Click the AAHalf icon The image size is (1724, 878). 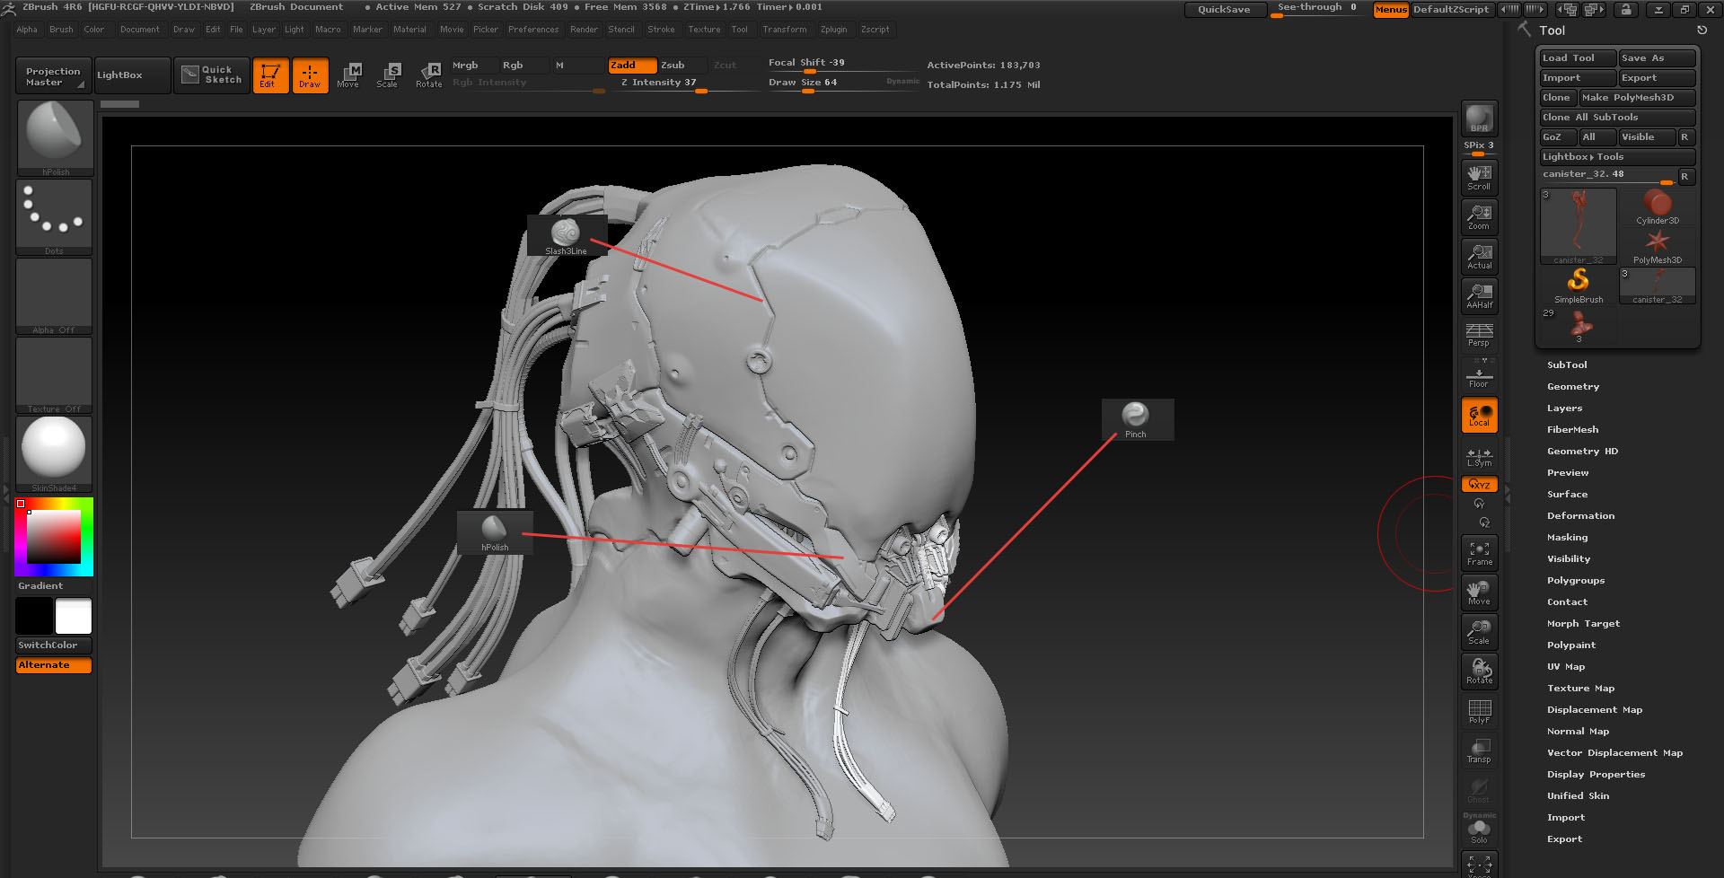point(1479,296)
